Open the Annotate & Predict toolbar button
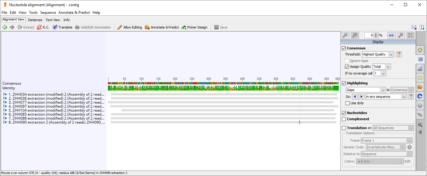Viewport: 427px width, 176px height. click(162, 27)
